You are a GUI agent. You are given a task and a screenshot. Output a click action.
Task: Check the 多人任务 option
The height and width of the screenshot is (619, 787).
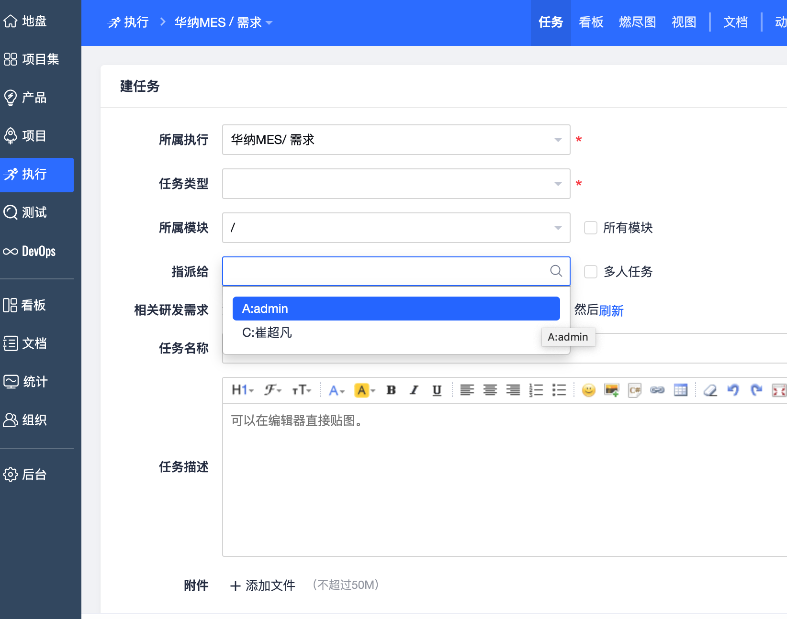click(x=591, y=272)
